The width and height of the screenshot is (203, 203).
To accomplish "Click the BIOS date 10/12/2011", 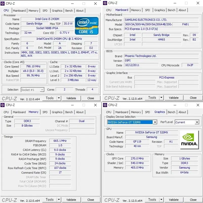I will click(141, 65).
